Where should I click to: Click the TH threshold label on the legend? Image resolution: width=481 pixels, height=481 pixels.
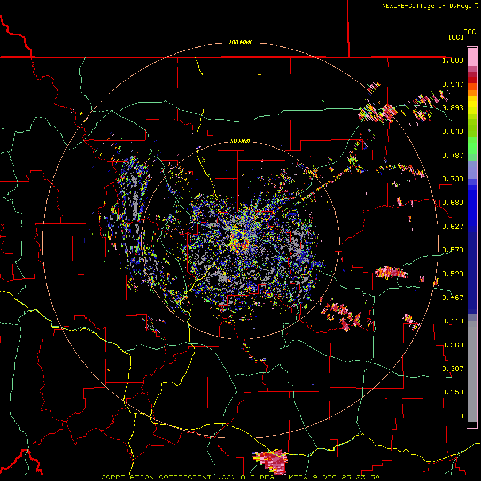(459, 416)
